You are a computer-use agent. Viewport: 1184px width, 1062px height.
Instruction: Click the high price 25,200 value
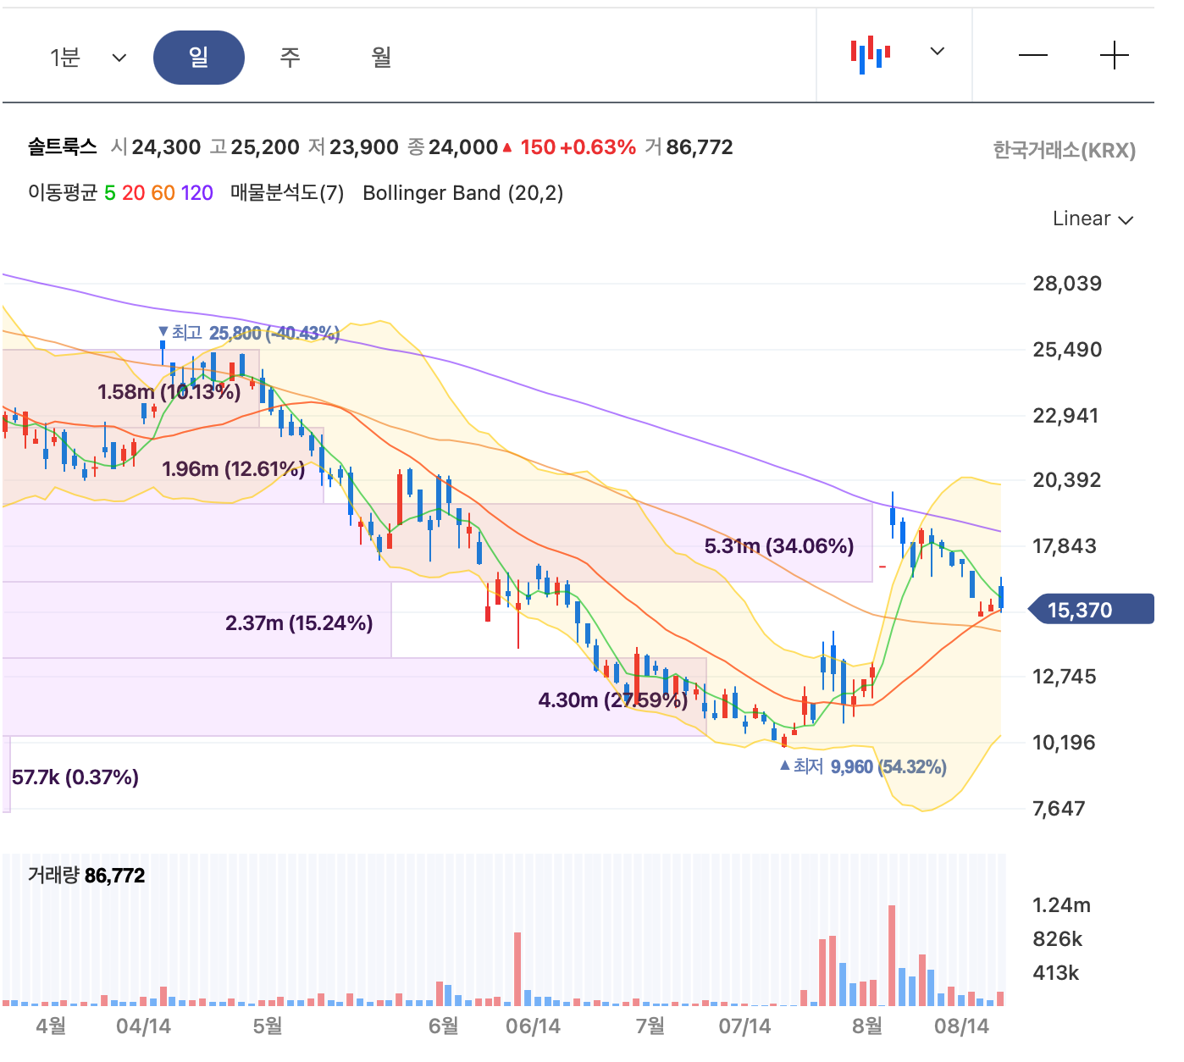(x=265, y=147)
